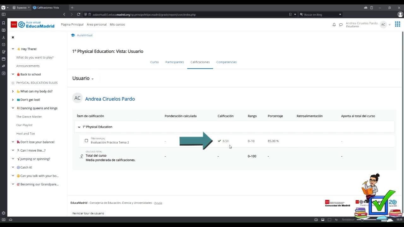Toggle the Vivaldi side panel

(3, 15)
